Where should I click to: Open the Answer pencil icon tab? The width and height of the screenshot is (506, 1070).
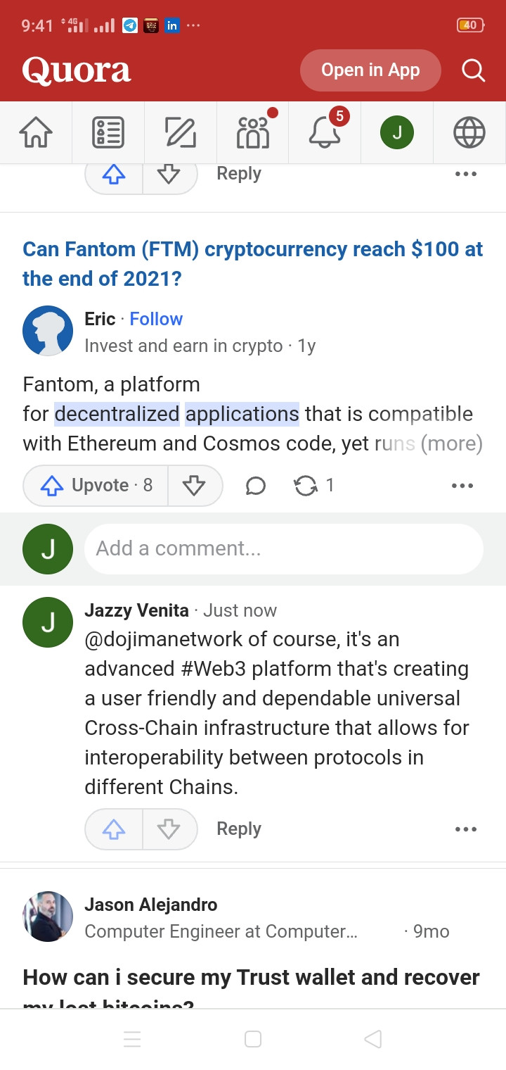181,132
